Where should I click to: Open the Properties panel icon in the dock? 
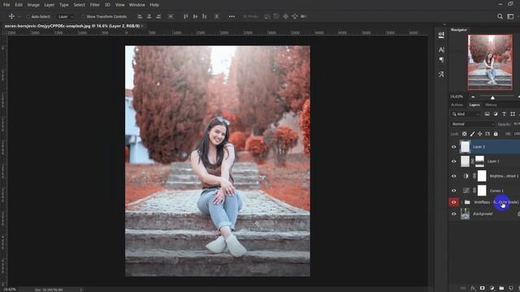click(x=441, y=35)
